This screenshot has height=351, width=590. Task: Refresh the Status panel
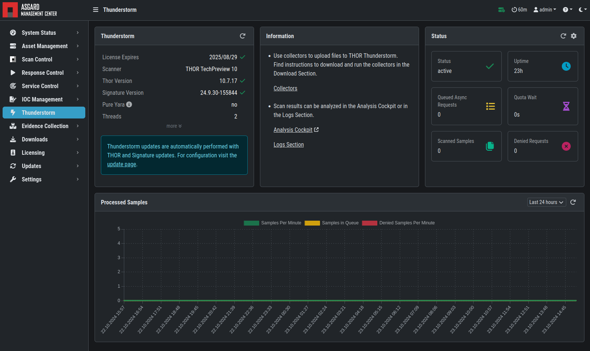pyautogui.click(x=563, y=36)
